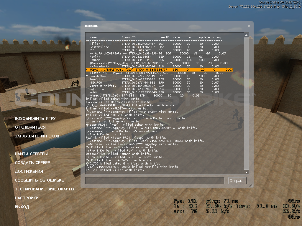The width and height of the screenshot is (302, 226).
Task: Click the '911' player status row
Action: 154,50
